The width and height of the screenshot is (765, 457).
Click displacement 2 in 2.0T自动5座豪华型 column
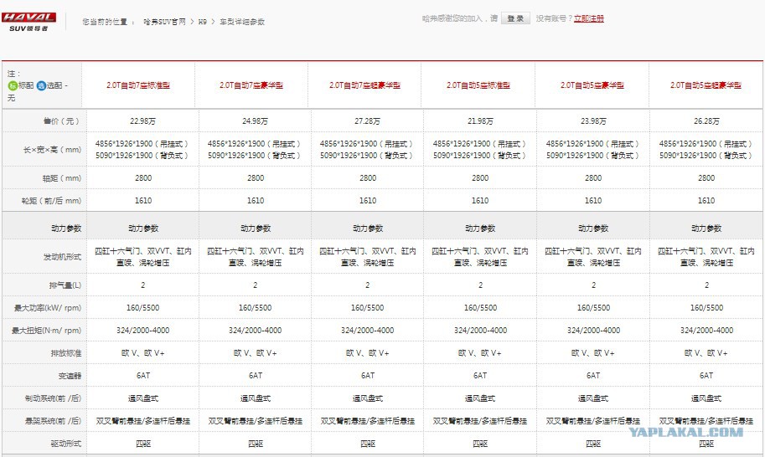pyautogui.click(x=594, y=285)
